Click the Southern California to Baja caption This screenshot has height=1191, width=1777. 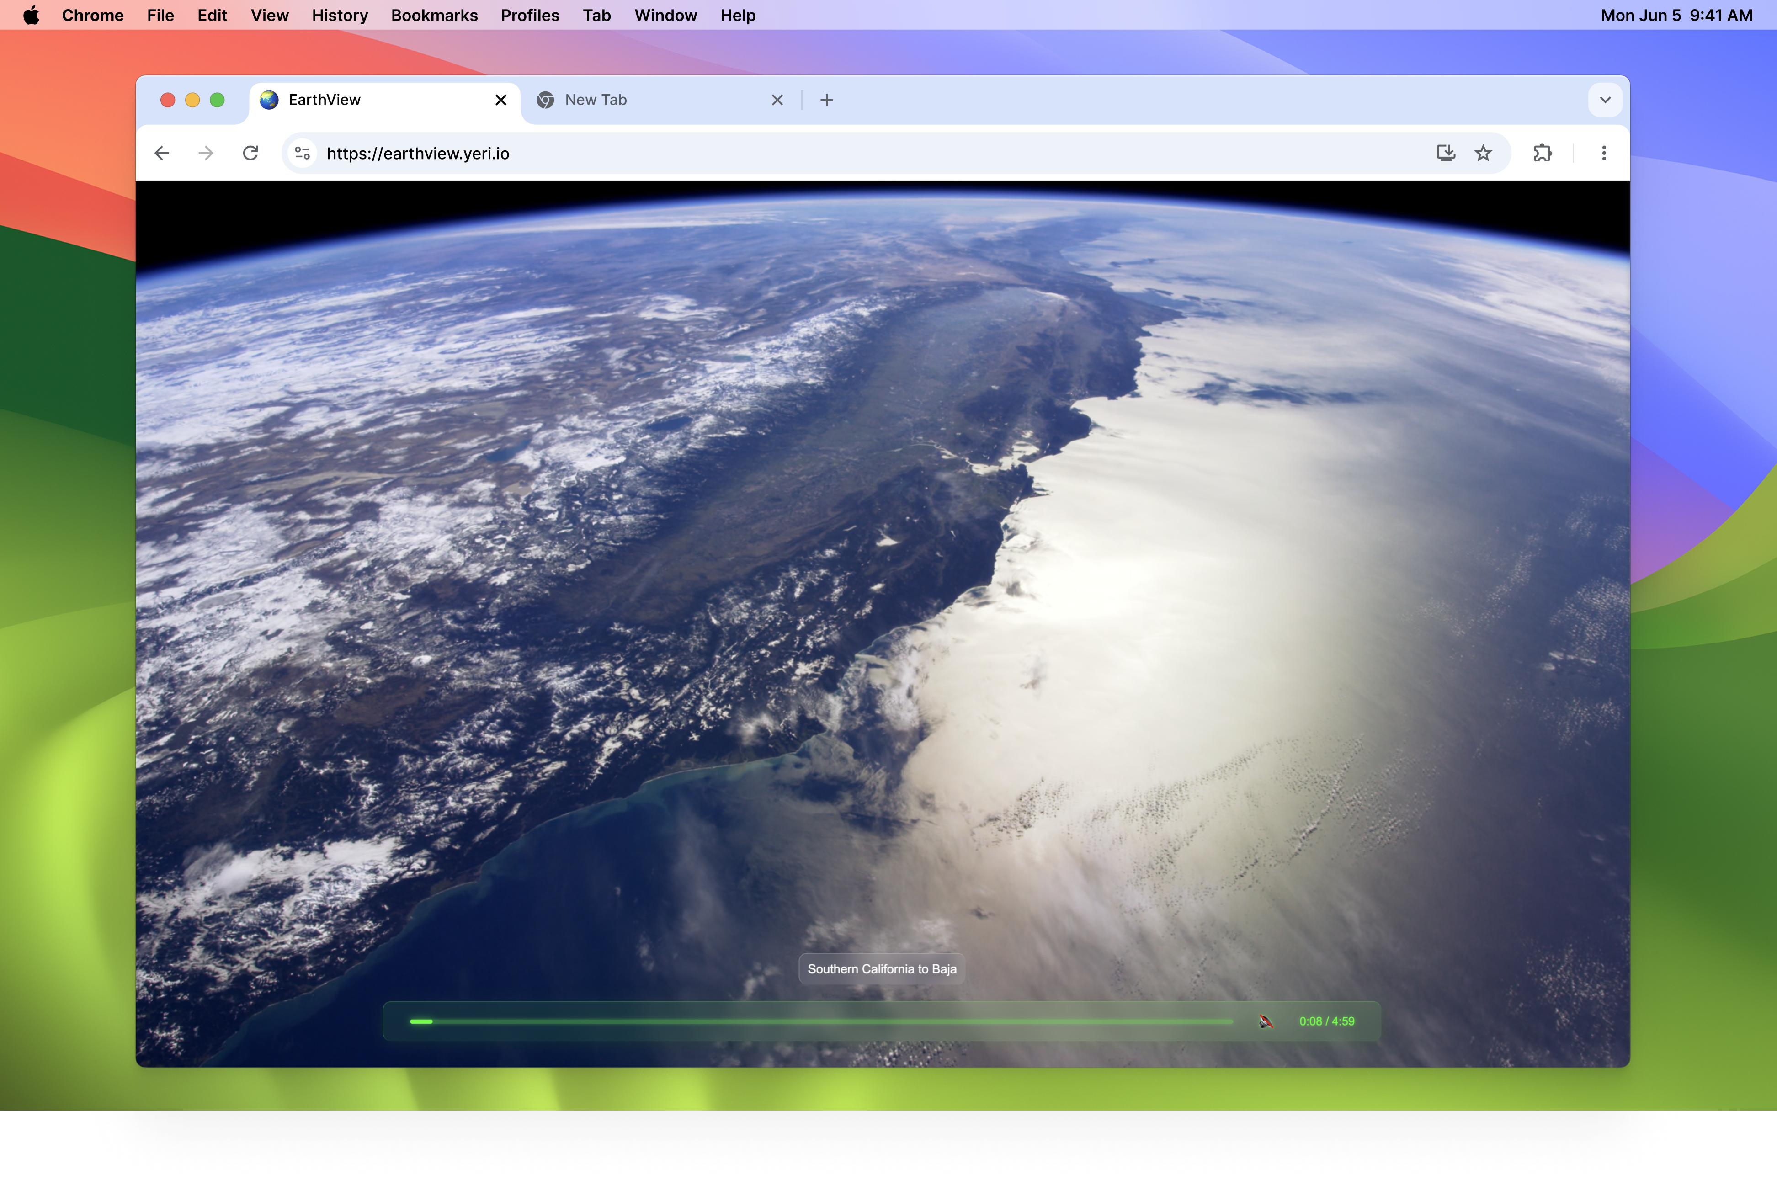click(882, 969)
